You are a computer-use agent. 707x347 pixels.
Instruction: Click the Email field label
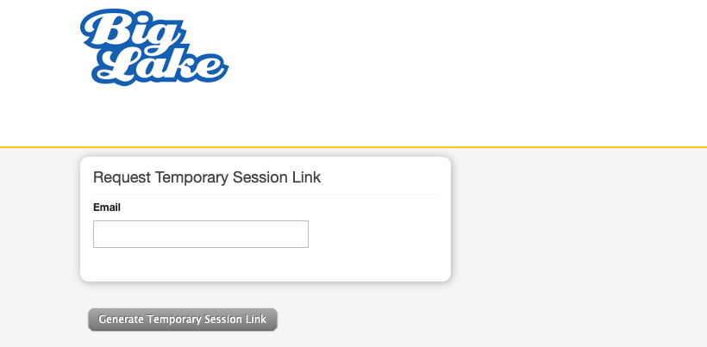[107, 208]
